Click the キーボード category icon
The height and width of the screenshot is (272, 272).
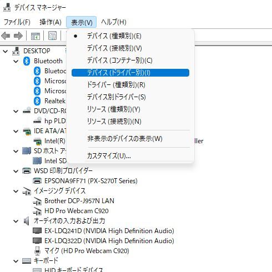click(x=27, y=261)
